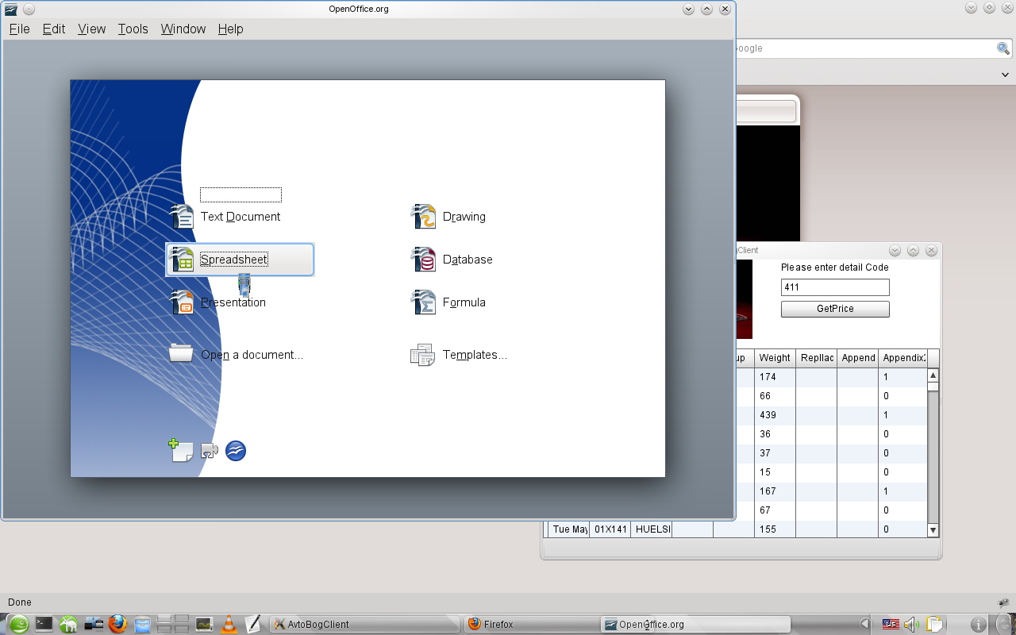Focus the detail code input field
Screen dimensions: 1016x635
coord(835,287)
